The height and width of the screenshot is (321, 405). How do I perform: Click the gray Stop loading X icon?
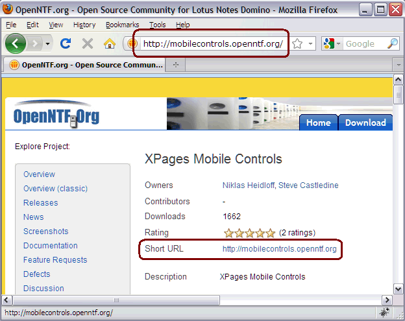tap(88, 43)
